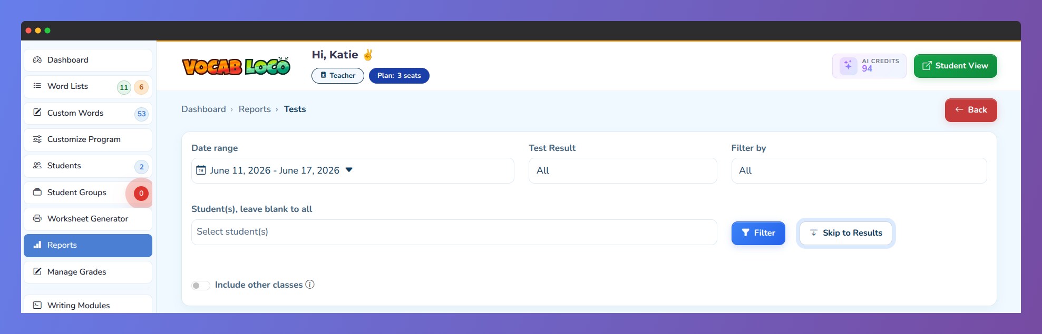Click the Teacher role badge

338,76
